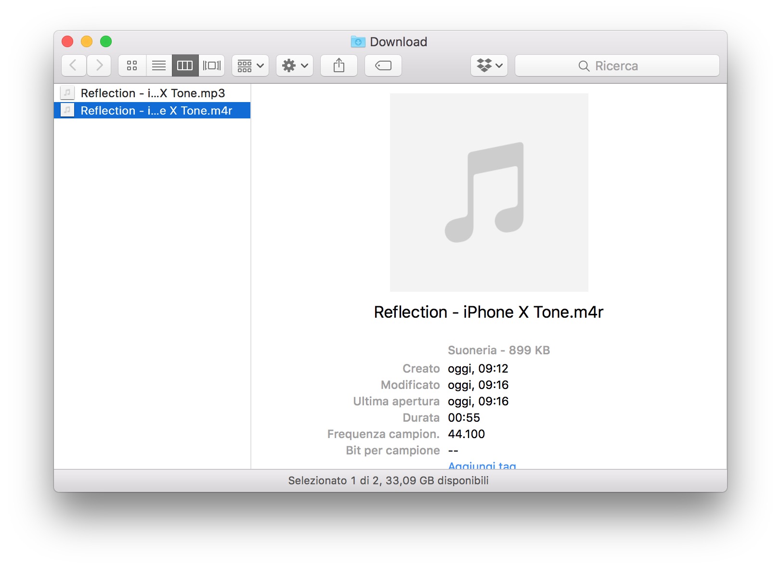Click the preview file name Reflection - iPhone X Tone.m4r

click(489, 312)
